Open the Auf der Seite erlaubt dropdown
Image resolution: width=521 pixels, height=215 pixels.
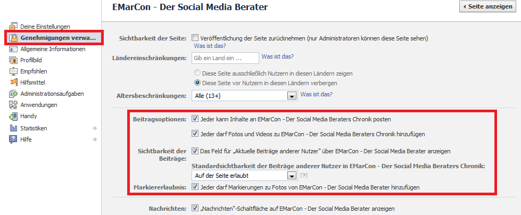(x=244, y=175)
